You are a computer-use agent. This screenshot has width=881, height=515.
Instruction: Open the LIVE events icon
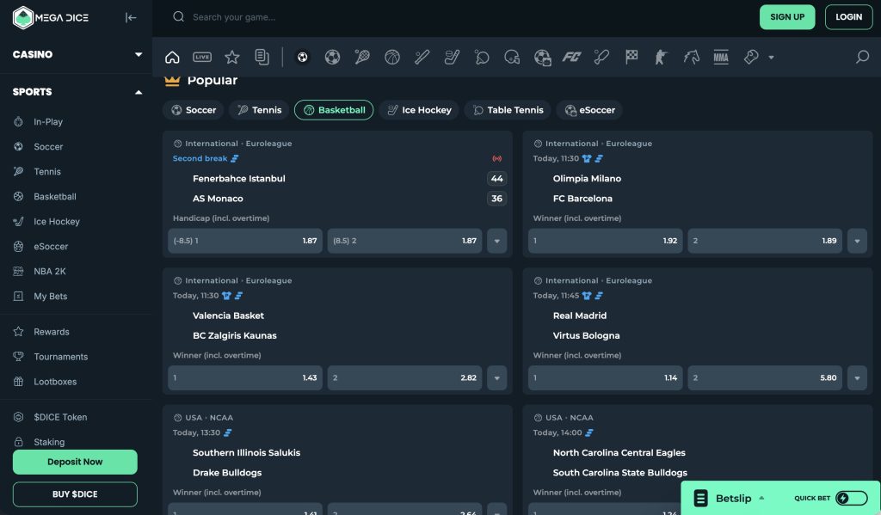pyautogui.click(x=202, y=58)
